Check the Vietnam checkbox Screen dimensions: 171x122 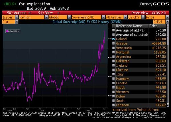coord(113,92)
